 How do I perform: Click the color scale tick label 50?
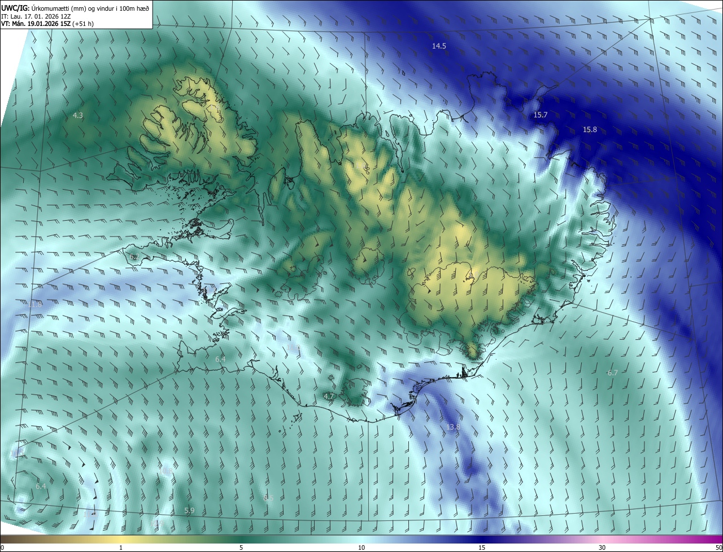(x=718, y=547)
